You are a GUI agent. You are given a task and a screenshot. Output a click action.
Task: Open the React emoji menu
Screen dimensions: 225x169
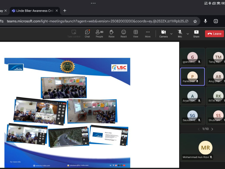[x=123, y=34]
